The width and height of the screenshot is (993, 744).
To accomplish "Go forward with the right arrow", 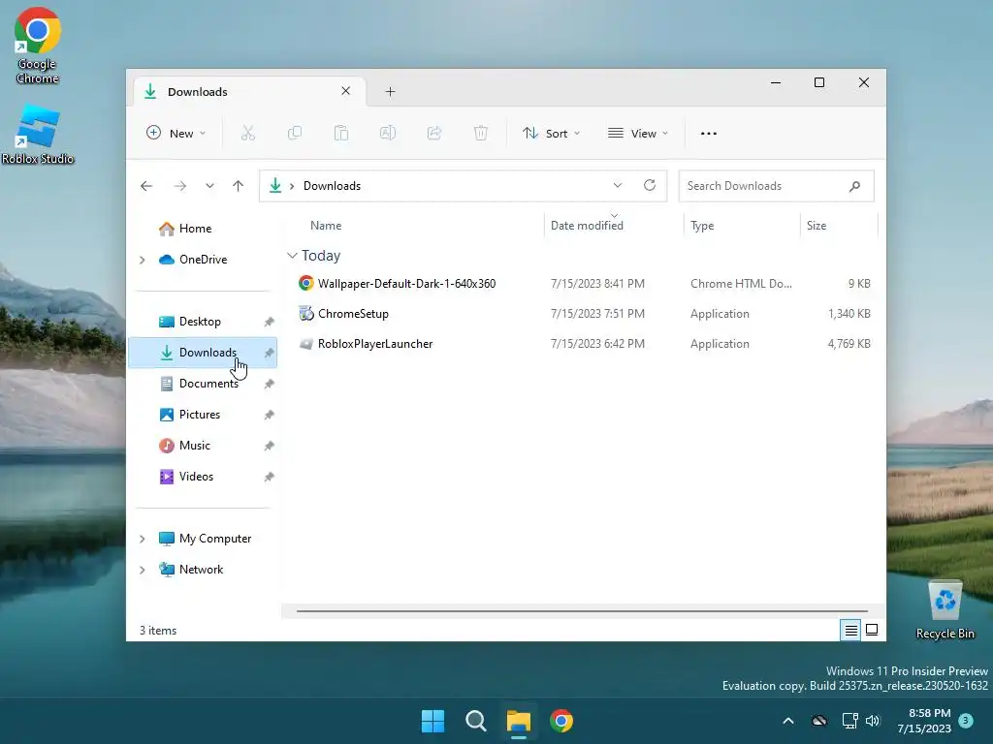I will [179, 186].
